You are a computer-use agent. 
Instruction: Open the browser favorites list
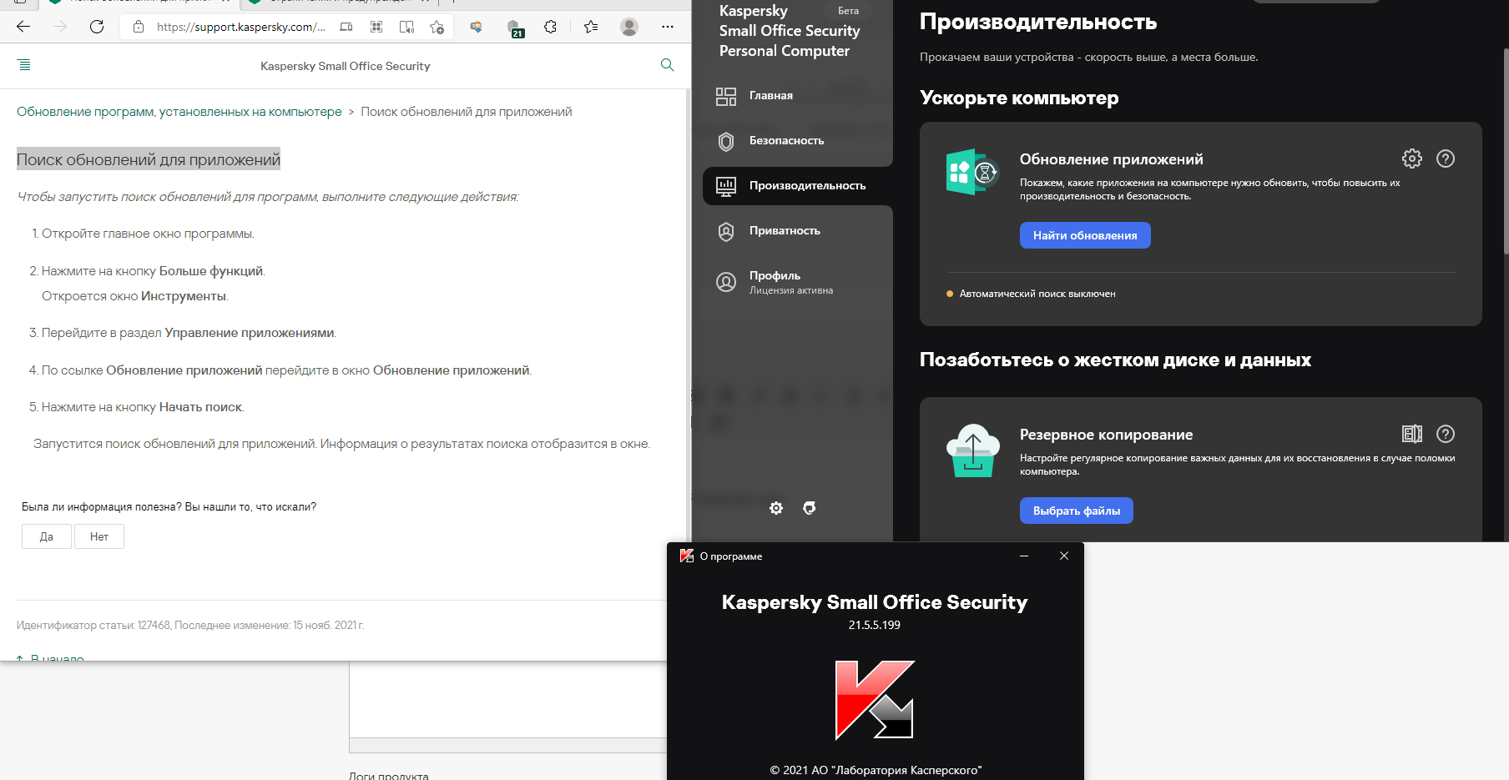[x=591, y=27]
